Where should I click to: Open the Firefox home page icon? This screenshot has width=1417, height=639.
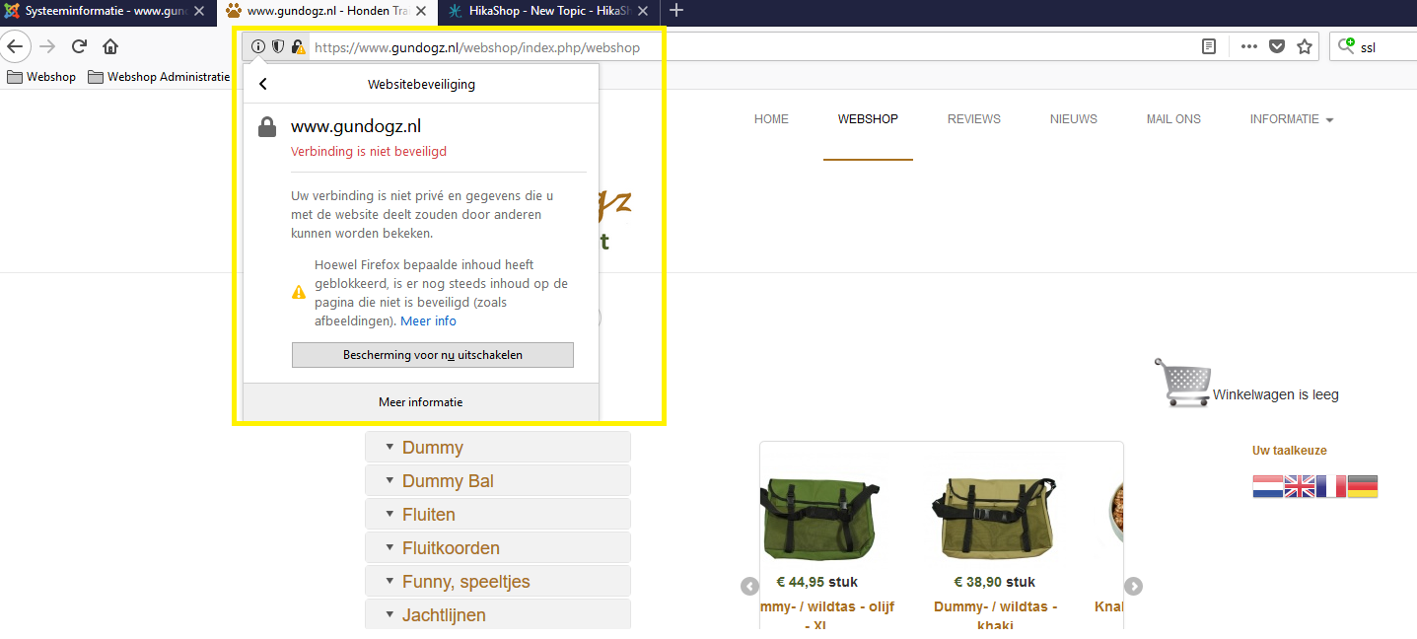110,46
